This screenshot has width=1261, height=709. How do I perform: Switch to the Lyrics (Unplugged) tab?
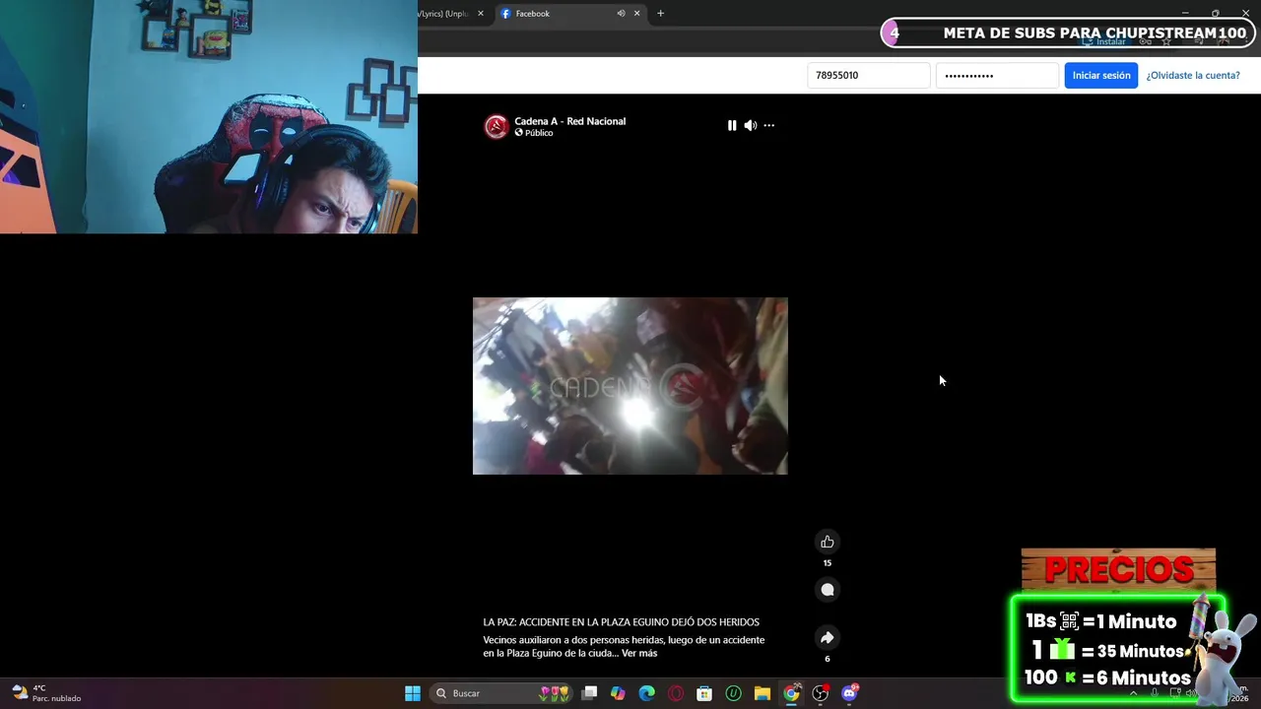442,14
